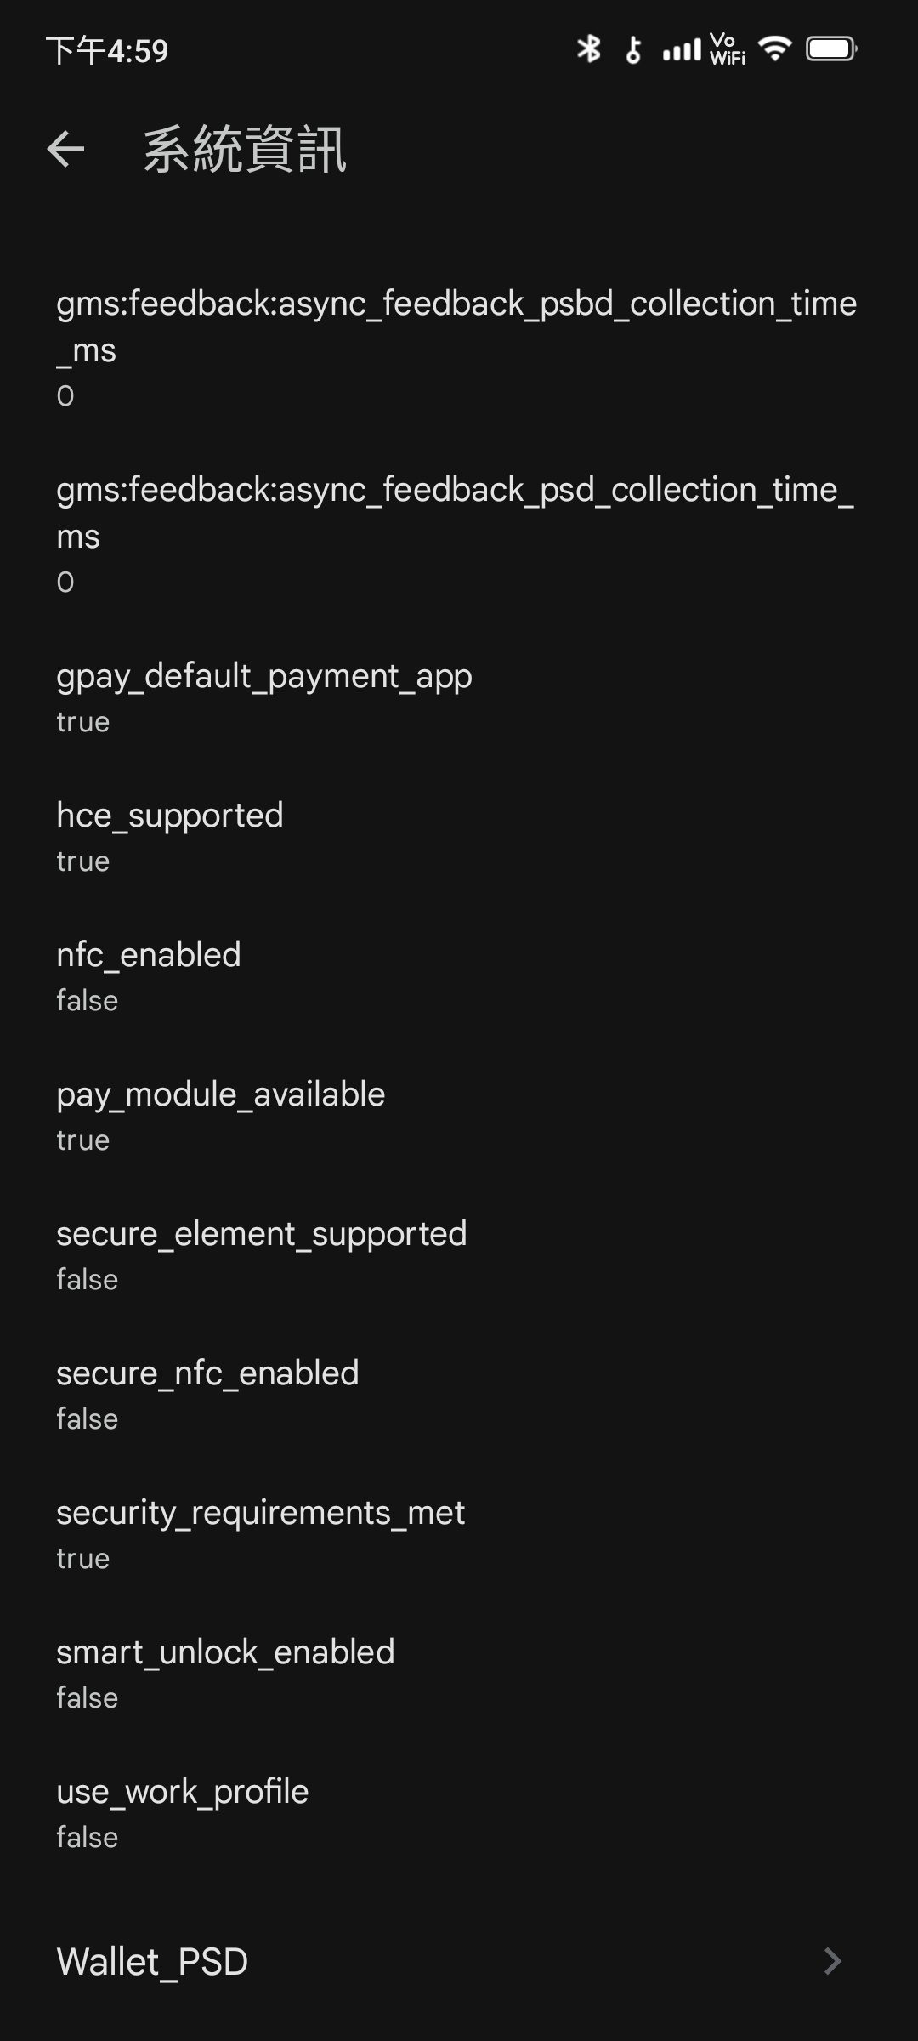This screenshot has height=2041, width=918.
Task: Tap the Bluetooth status icon
Action: click(x=588, y=49)
